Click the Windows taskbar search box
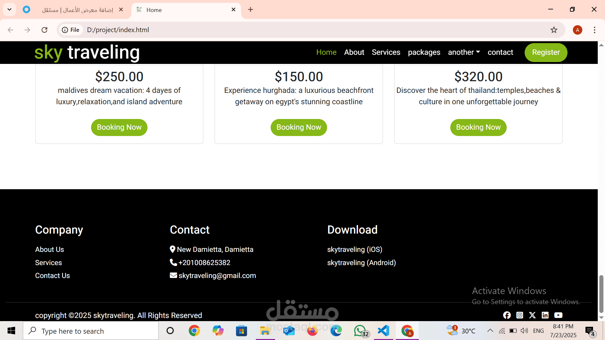The image size is (605, 340). 91,331
